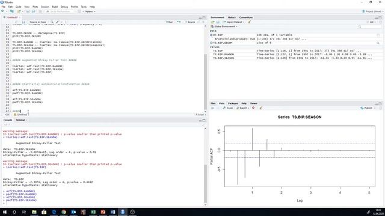The width and height of the screenshot is (385, 216).
Task: Click the Find/Replace magnifier in editor toolbar
Action: 52,22
